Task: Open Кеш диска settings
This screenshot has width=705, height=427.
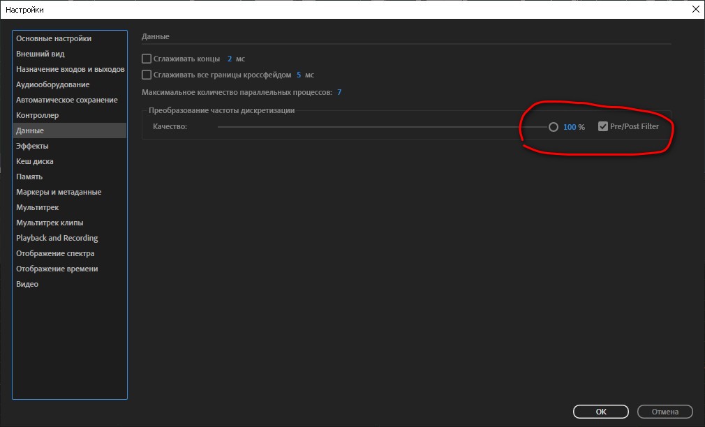Action: (x=35, y=162)
